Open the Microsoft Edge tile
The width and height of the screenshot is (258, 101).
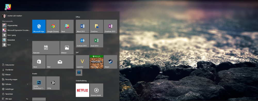point(39,26)
